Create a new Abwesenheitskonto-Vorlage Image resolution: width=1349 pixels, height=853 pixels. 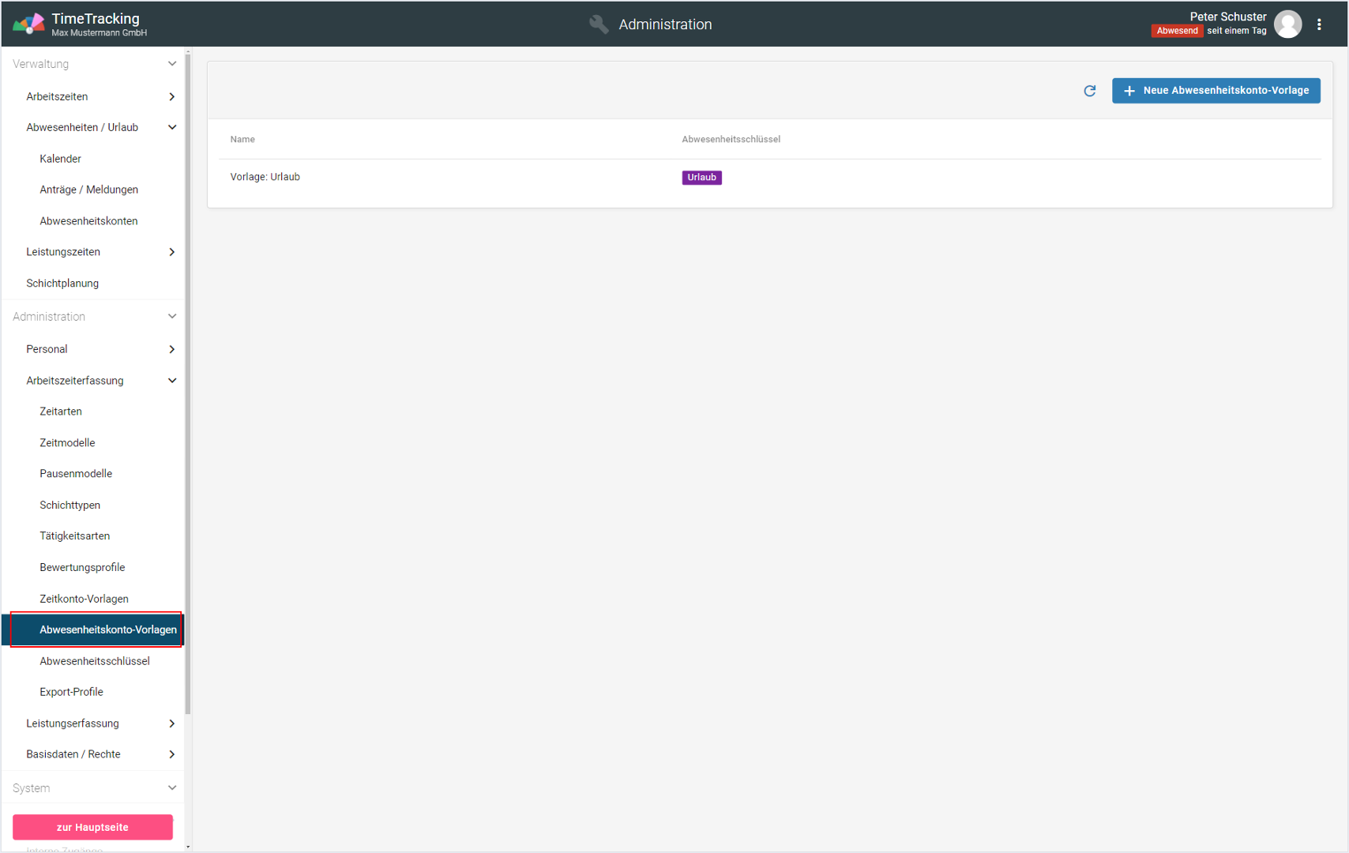click(1216, 91)
